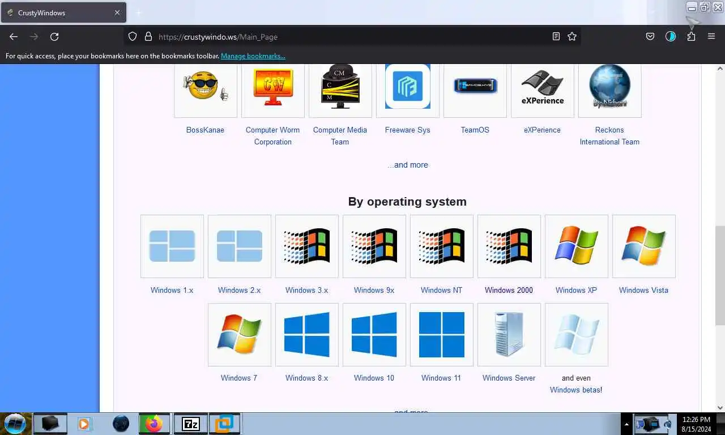Select the Windows NT flag logo
This screenshot has height=435, width=725.
441,246
